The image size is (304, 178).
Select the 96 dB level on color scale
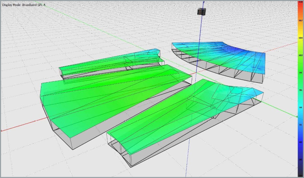click(x=300, y=90)
